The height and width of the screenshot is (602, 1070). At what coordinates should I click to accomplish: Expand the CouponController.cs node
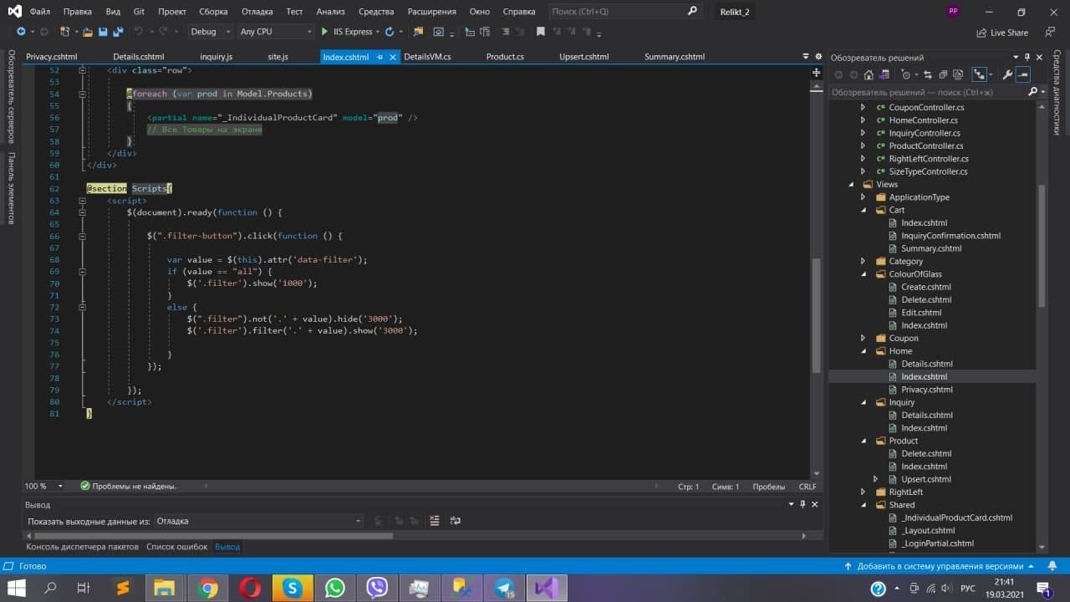pos(864,107)
